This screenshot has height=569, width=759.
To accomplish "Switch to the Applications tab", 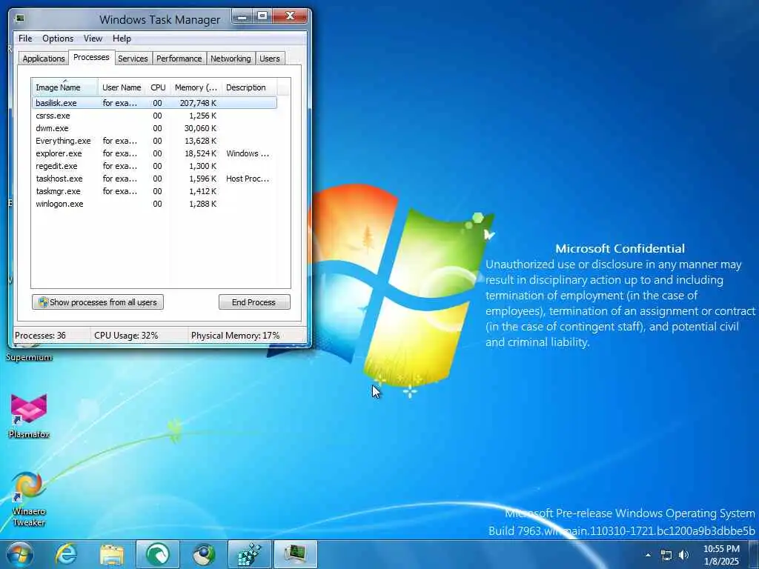I will click(44, 59).
